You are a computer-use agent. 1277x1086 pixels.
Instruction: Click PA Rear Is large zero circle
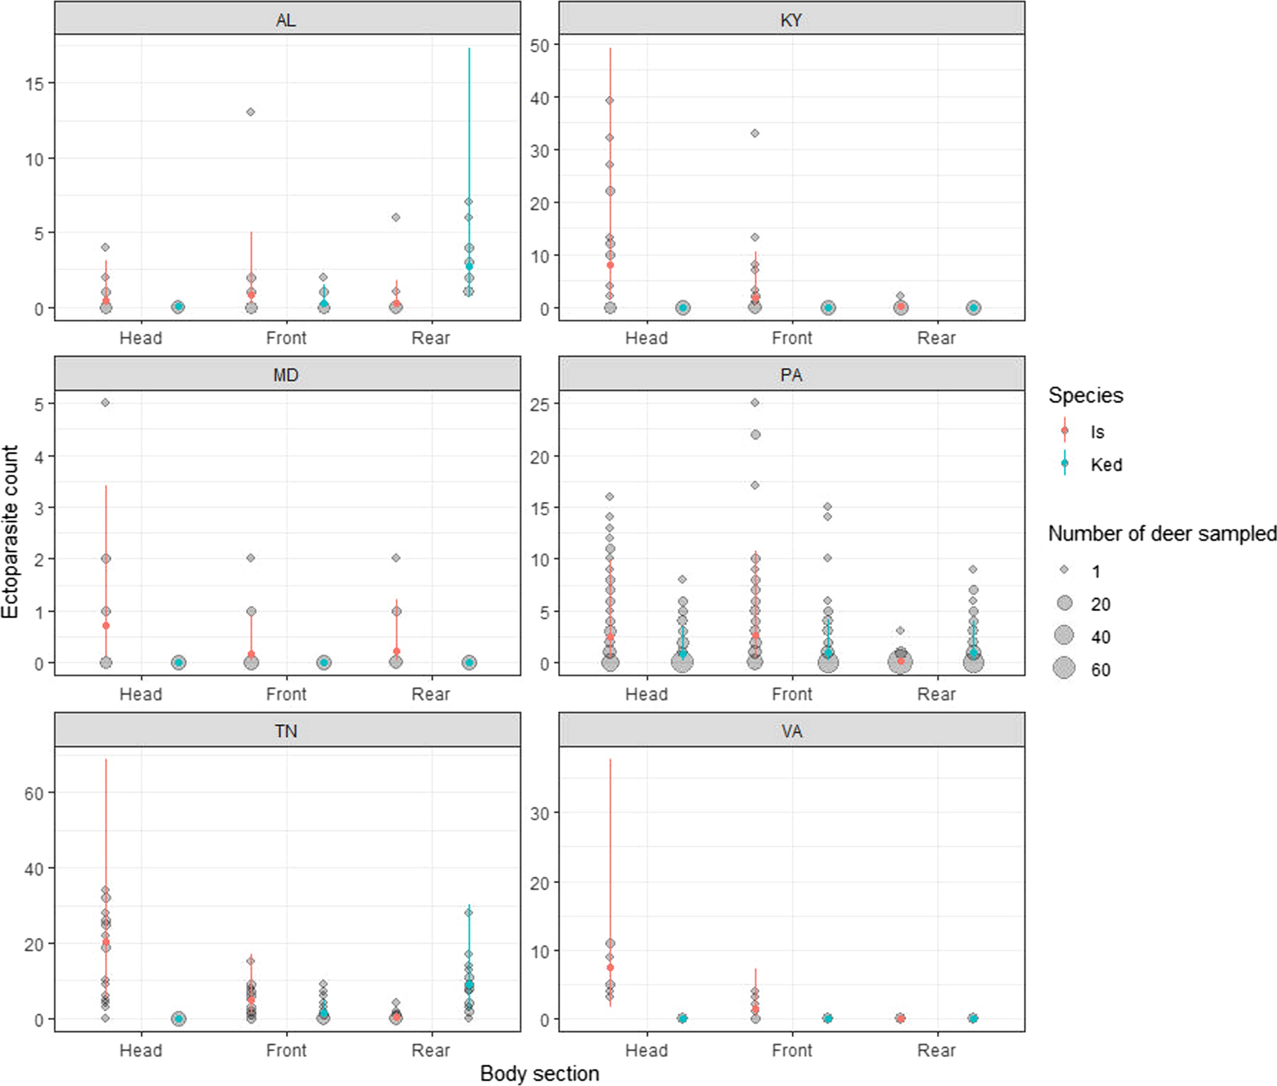point(901,662)
